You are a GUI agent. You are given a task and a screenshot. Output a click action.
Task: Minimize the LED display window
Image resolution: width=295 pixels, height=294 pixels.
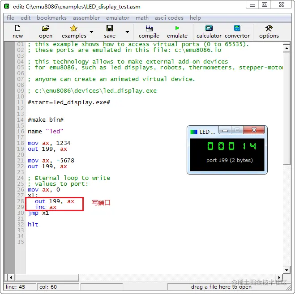(x=225, y=130)
